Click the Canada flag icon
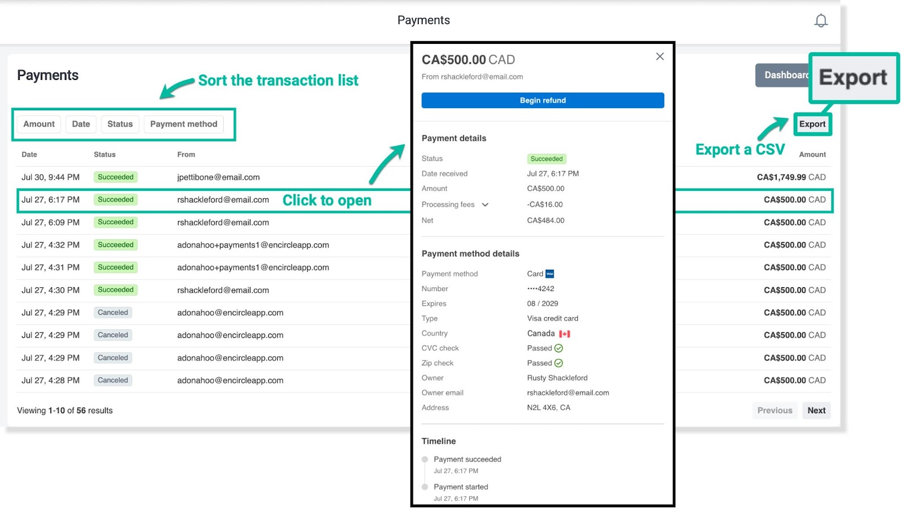902x518 pixels. click(564, 334)
